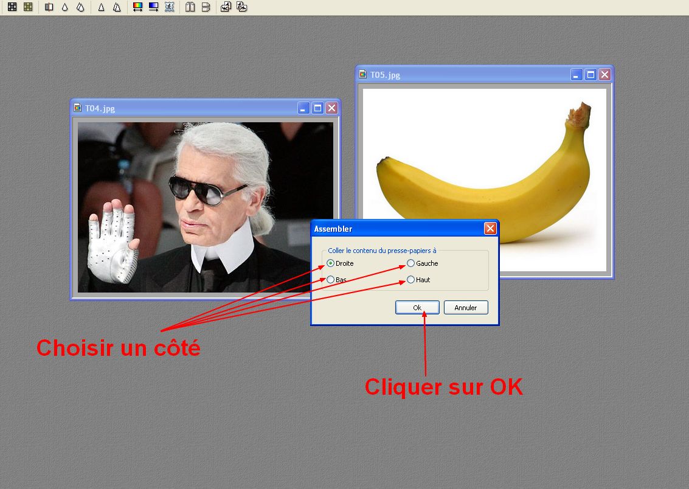The width and height of the screenshot is (689, 489).
Task: Select the Gauche radio option
Action: point(411,263)
